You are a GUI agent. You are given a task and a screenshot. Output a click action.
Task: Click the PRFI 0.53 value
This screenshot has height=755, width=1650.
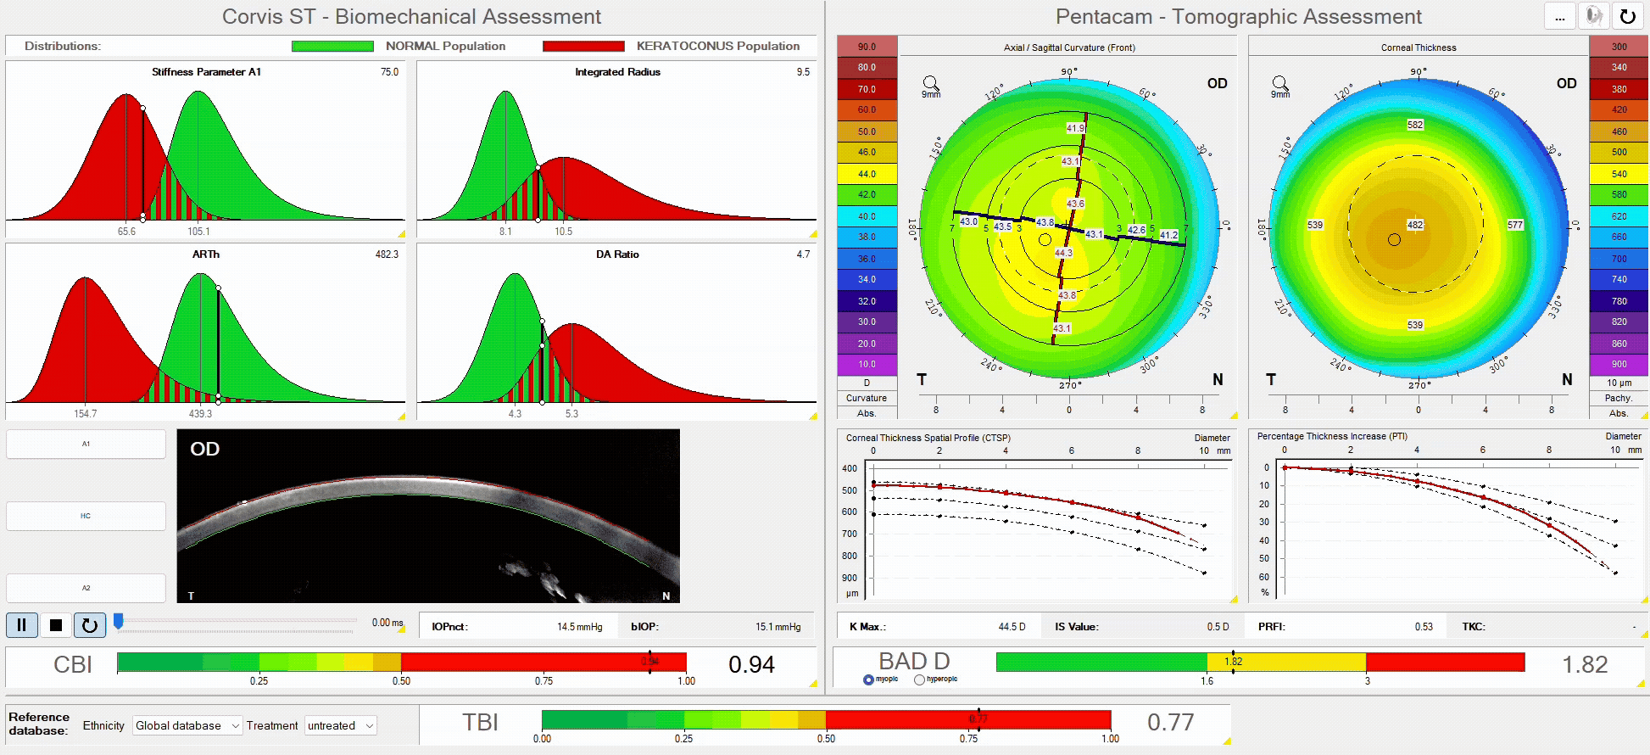click(x=1424, y=627)
